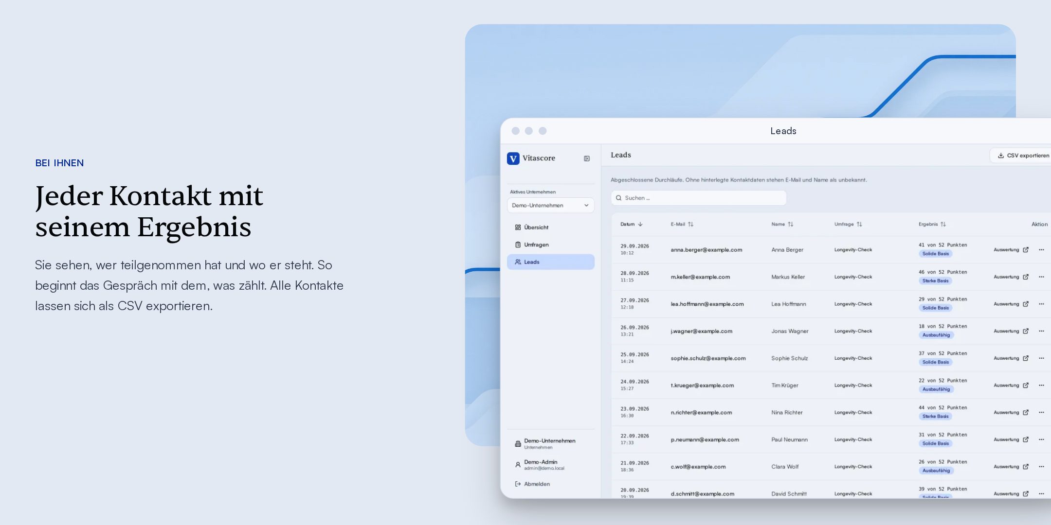This screenshot has width=1051, height=525.
Task: Open Auswertung for m.keller@example.com
Action: (x=1011, y=277)
